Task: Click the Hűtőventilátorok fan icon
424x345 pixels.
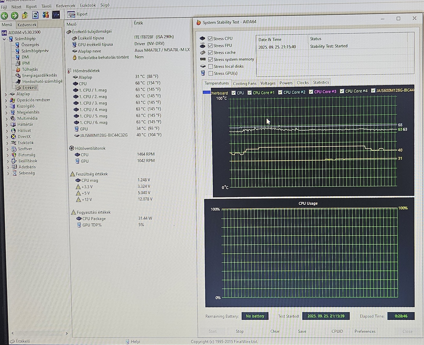Action: pyautogui.click(x=72, y=148)
